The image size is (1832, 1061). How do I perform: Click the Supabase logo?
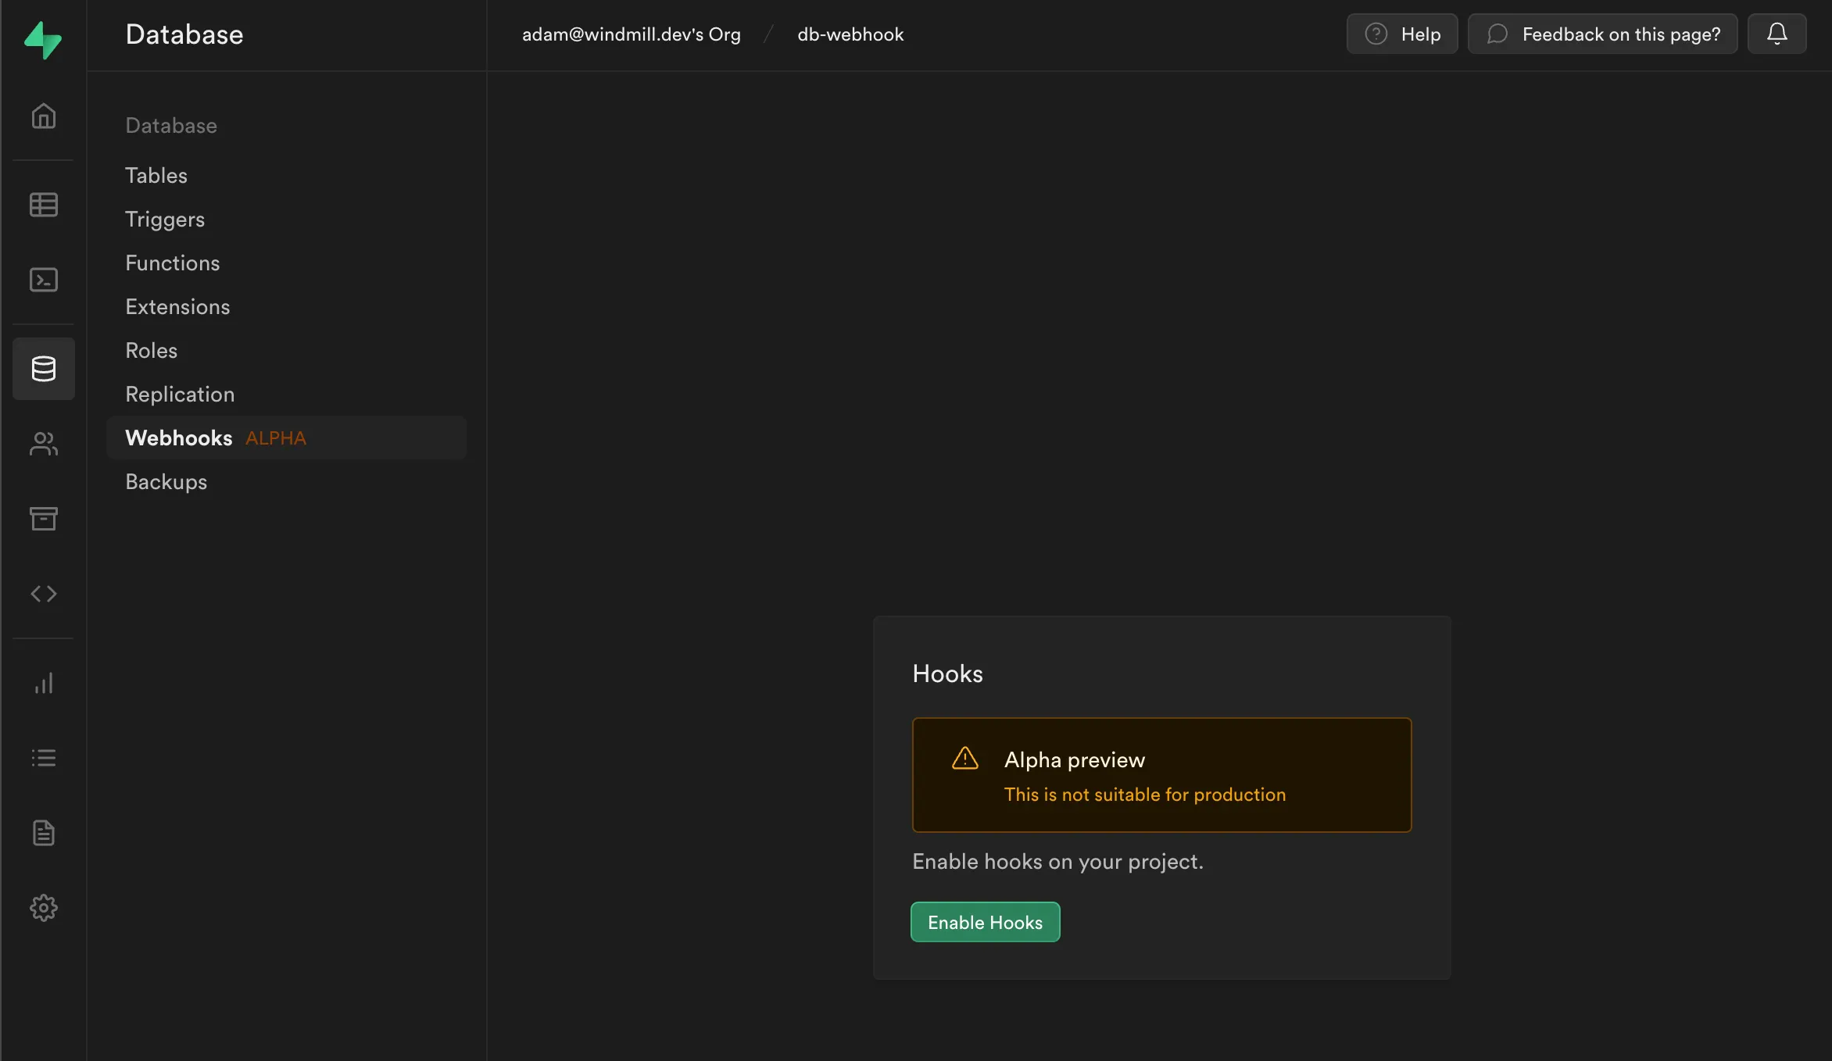[43, 40]
